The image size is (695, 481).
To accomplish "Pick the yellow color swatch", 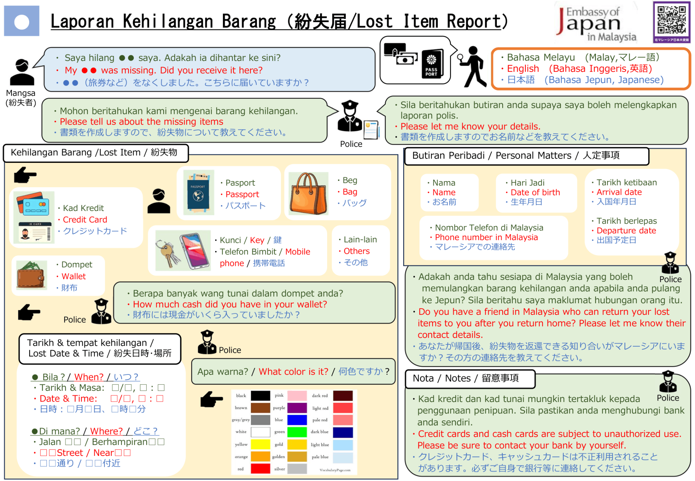I will point(260,444).
